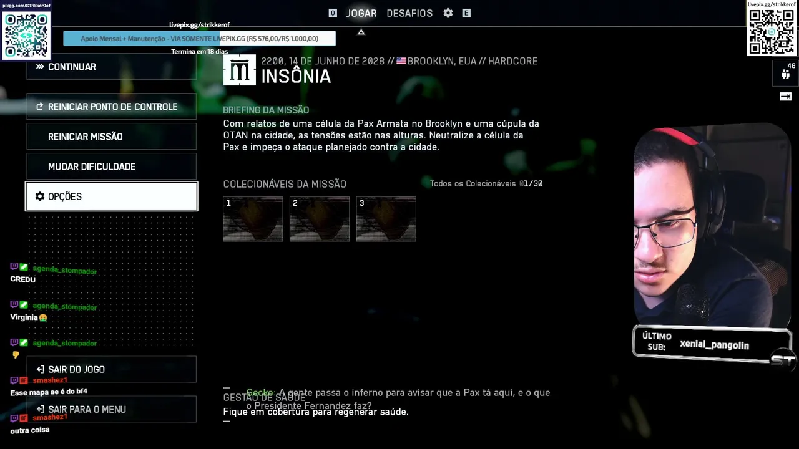
Task: Open settings gear in top navigation
Action: tap(448, 13)
